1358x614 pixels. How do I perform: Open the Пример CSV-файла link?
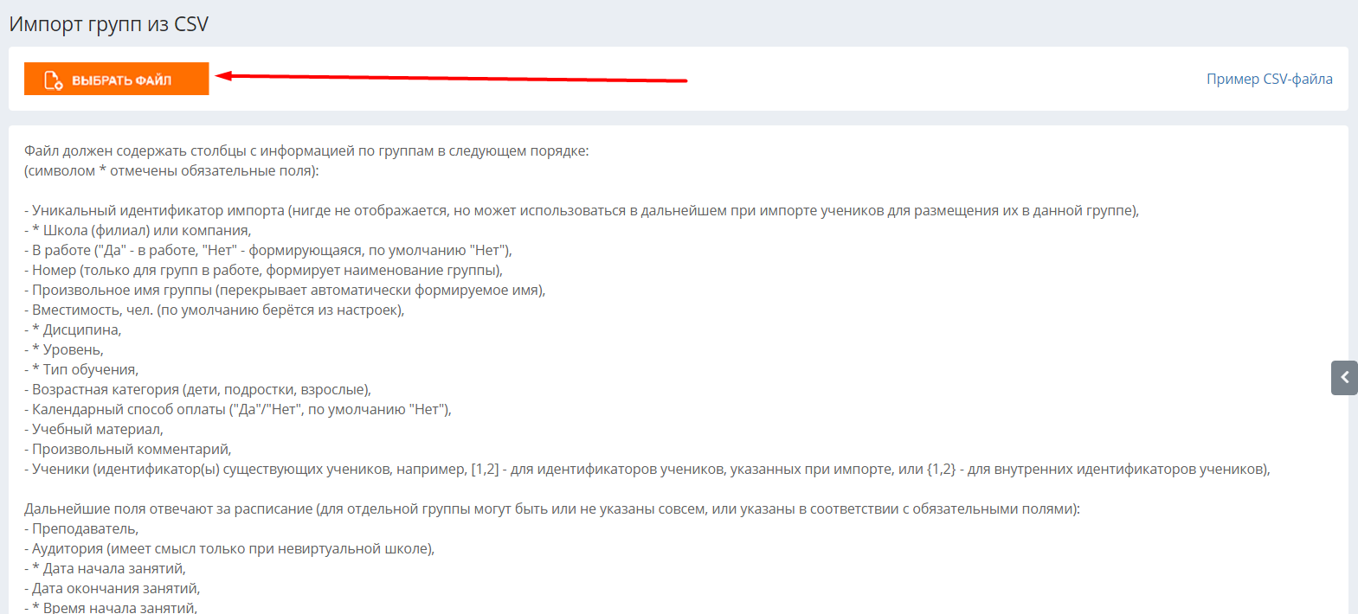[1270, 79]
